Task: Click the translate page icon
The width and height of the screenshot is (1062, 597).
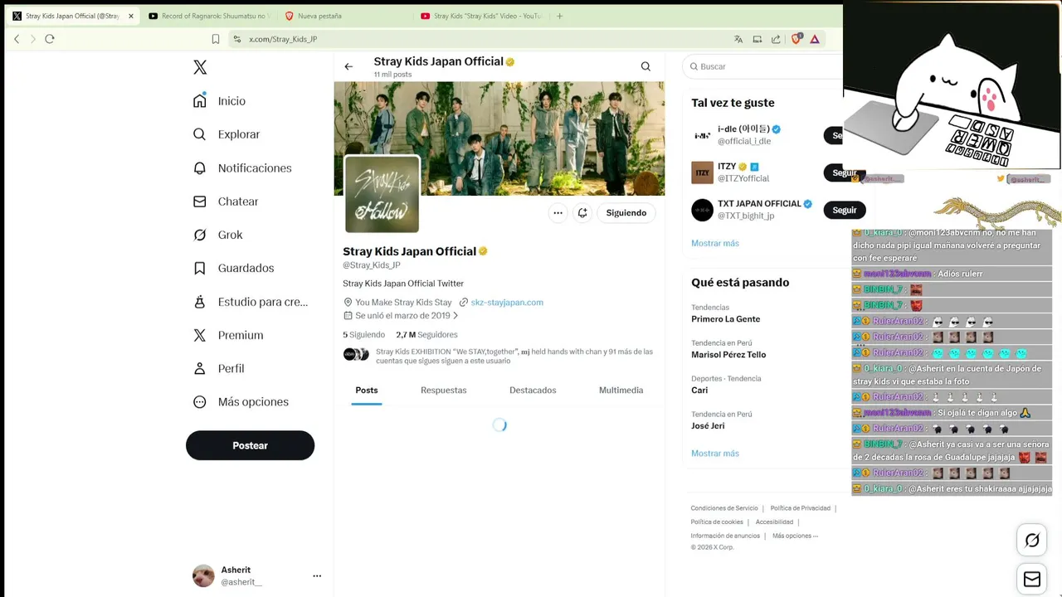Action: coord(738,39)
